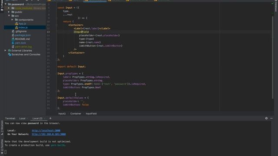The width and height of the screenshot is (278, 156).
Task: Click 'isWithButton: false' line
Action: [x=76, y=105]
